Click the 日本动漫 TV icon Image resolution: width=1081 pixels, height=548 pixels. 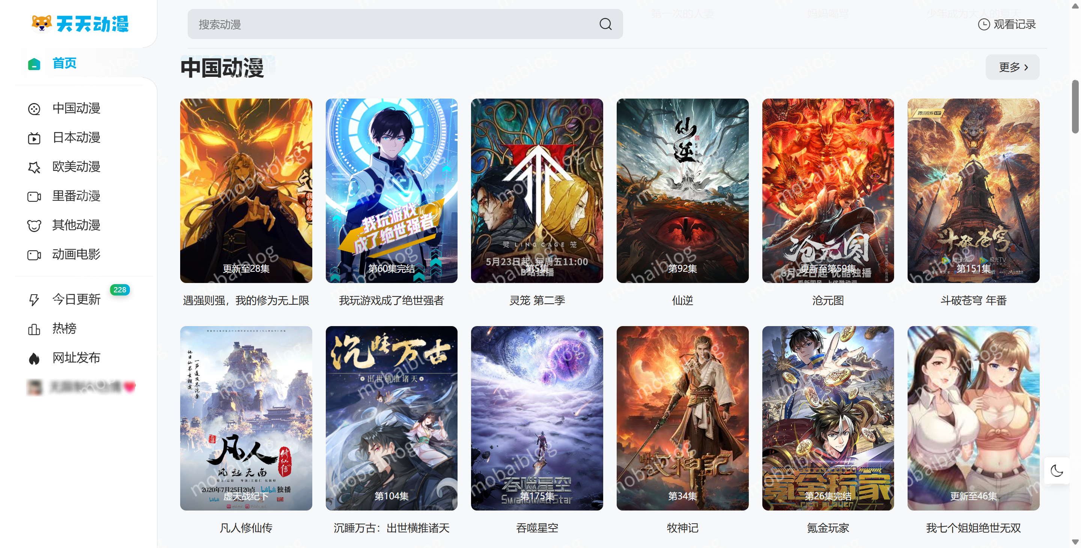point(34,138)
